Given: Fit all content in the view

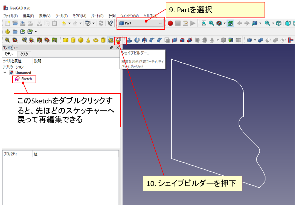Looking at the screenshot, I should (204, 23).
